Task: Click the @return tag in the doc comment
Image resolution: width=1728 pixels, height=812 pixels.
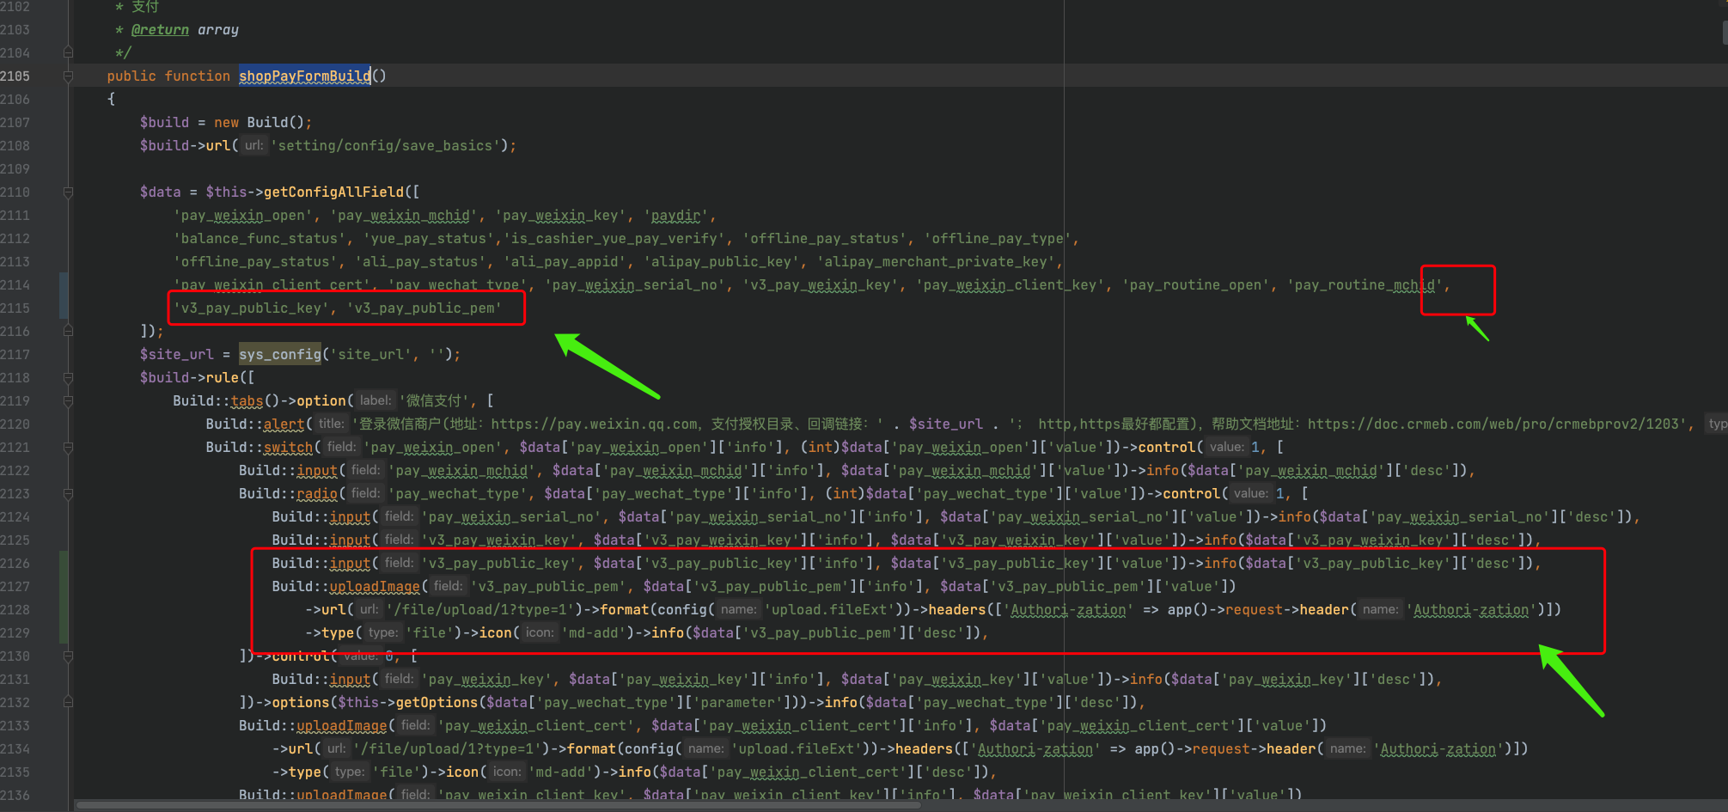Action: tap(160, 30)
